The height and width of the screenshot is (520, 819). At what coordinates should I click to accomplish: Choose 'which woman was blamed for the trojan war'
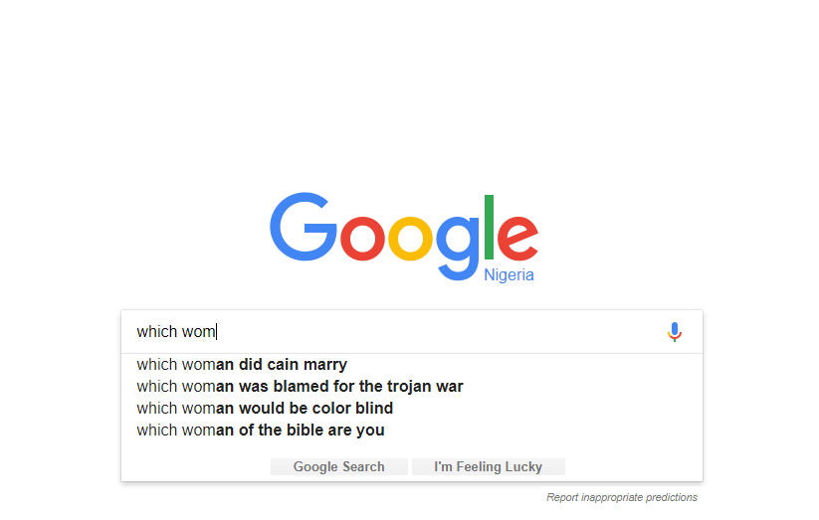(x=300, y=387)
